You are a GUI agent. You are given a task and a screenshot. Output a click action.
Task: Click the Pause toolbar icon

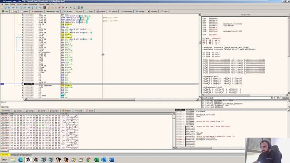click(x=17, y=8)
